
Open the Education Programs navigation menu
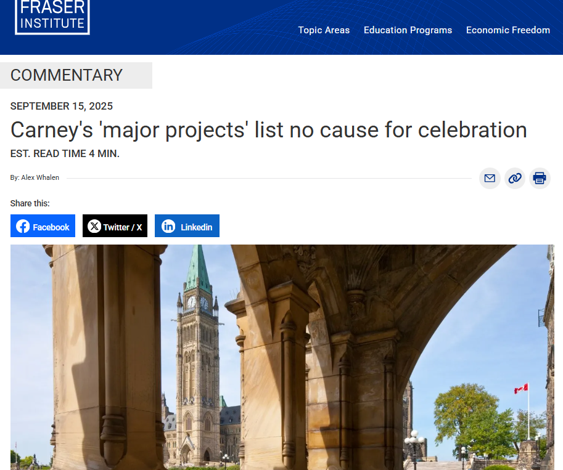[x=407, y=30]
